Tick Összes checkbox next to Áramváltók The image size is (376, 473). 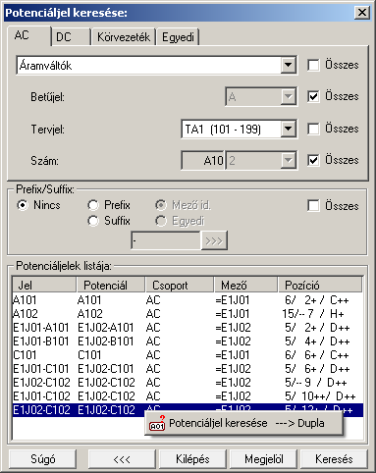pos(313,65)
